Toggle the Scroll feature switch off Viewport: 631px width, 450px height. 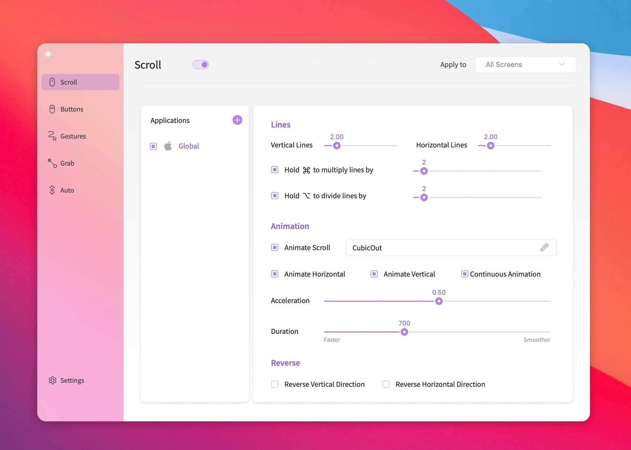[201, 64]
